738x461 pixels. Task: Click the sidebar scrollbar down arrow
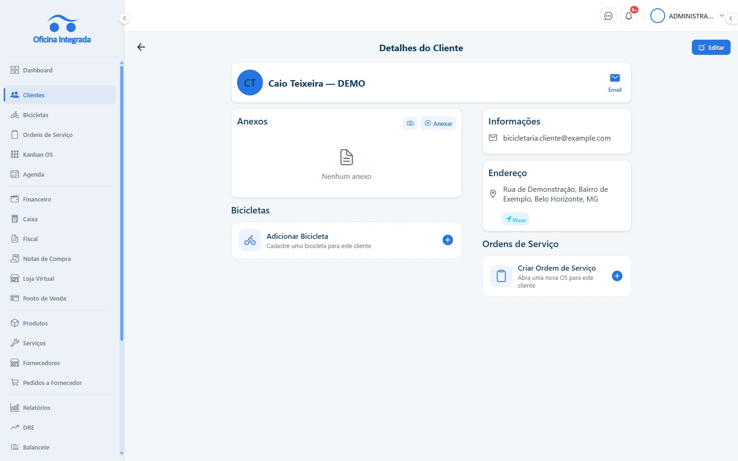122,453
